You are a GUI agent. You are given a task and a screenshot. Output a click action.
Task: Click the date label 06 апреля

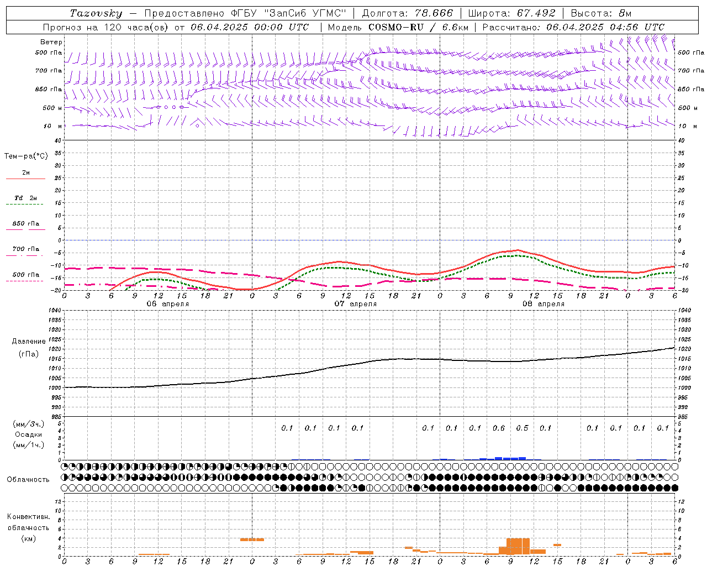click(x=167, y=304)
